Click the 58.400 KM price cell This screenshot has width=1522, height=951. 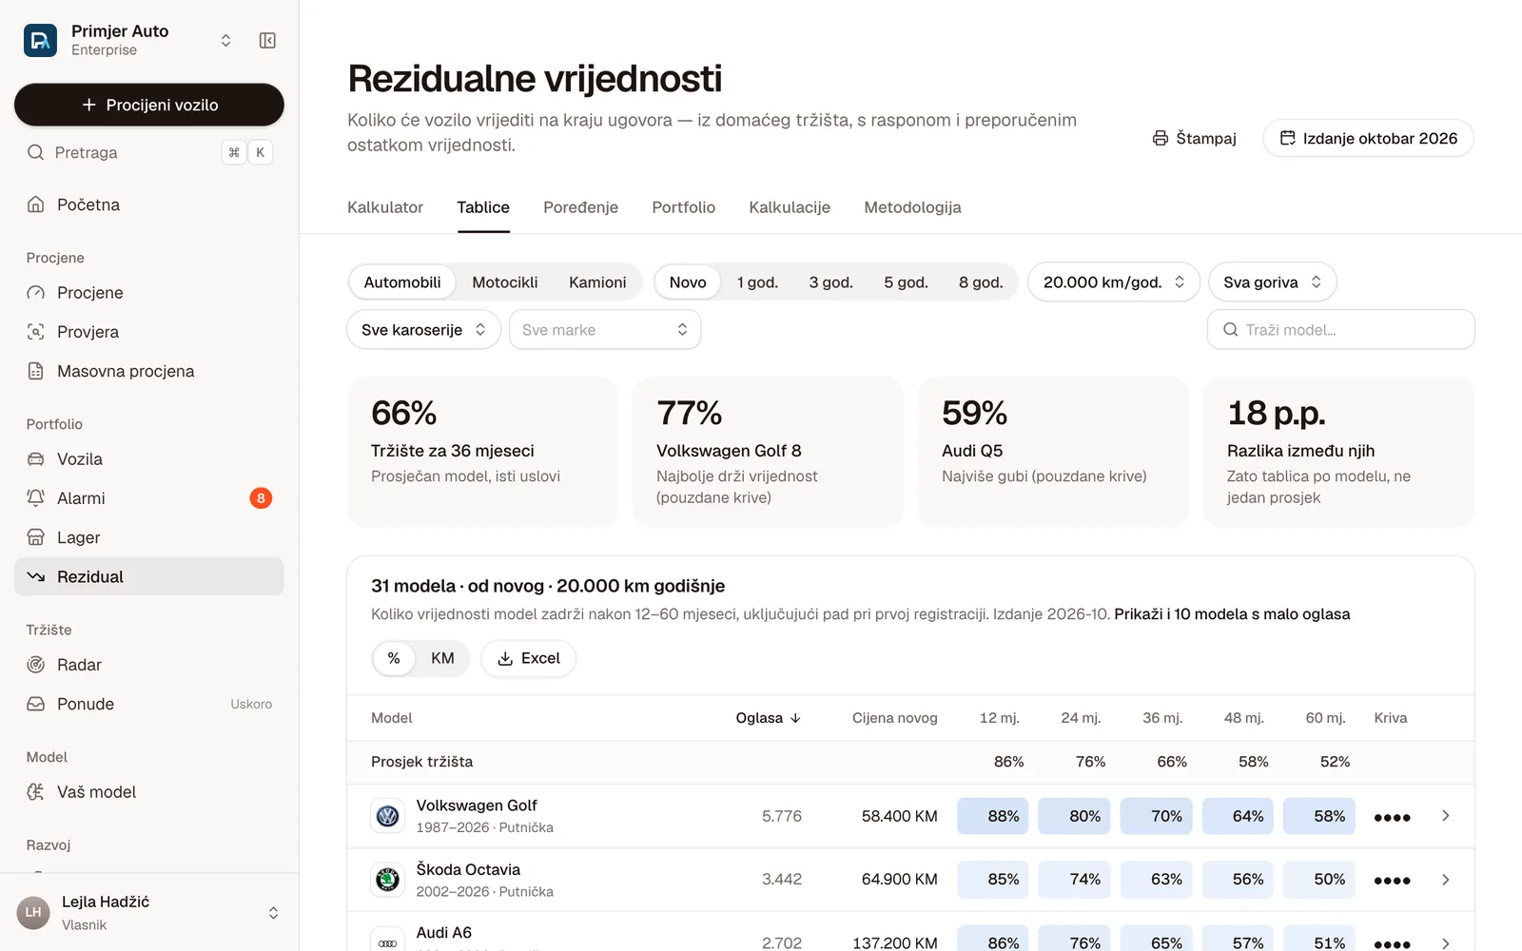pos(899,816)
